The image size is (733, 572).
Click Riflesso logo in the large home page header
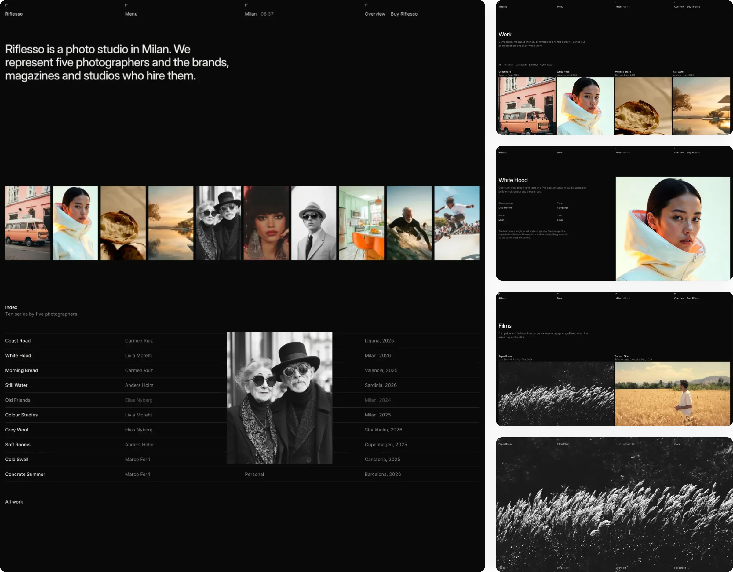click(x=14, y=14)
